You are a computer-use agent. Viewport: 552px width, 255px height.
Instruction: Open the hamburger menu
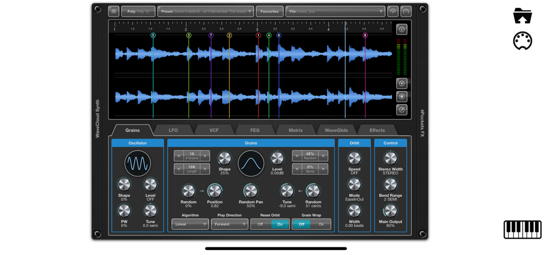[x=113, y=11]
